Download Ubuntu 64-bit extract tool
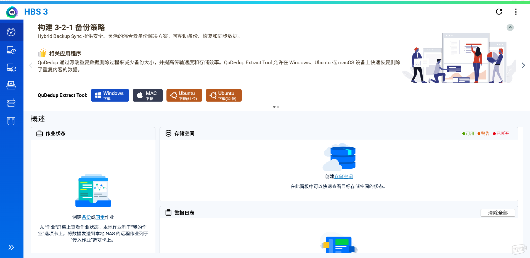530x258 pixels. (x=184, y=95)
